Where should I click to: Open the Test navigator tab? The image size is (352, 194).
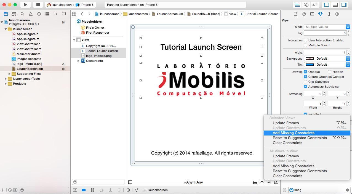39,14
